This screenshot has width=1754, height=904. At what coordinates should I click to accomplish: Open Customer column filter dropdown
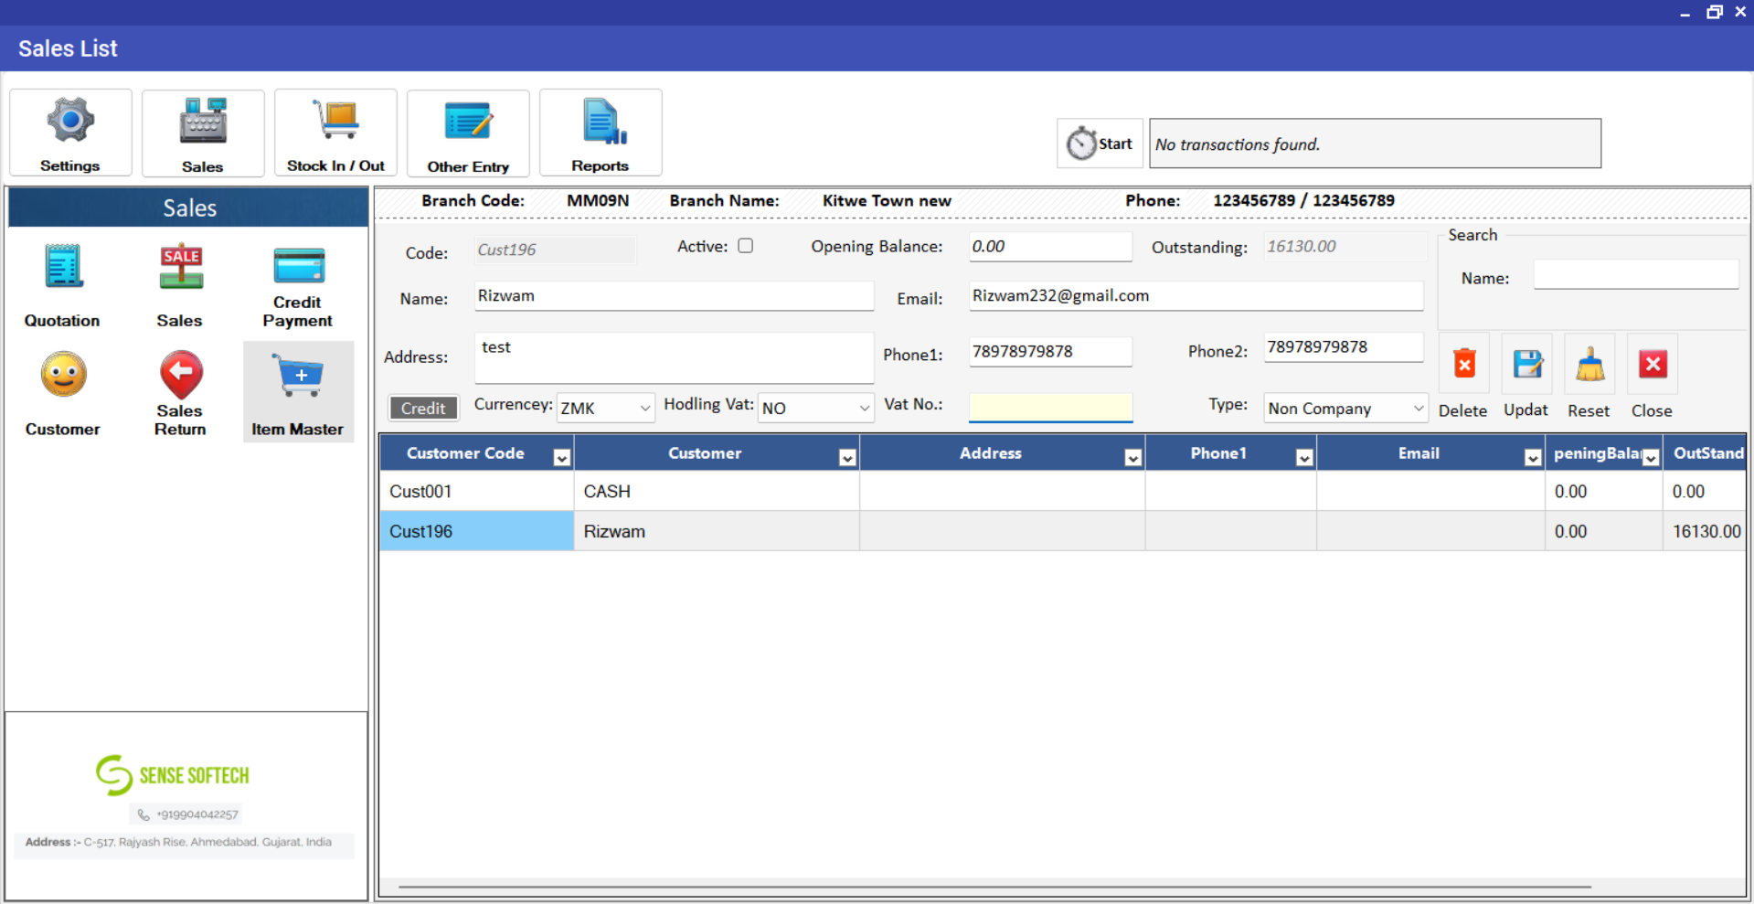click(x=847, y=458)
